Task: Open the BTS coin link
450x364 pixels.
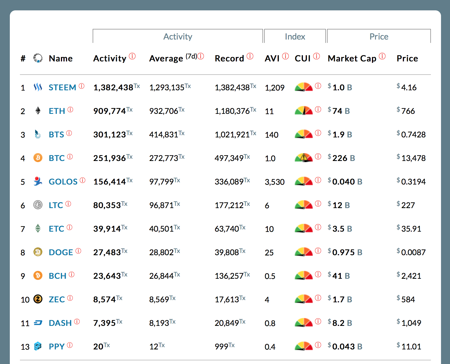Action: pyautogui.click(x=56, y=135)
